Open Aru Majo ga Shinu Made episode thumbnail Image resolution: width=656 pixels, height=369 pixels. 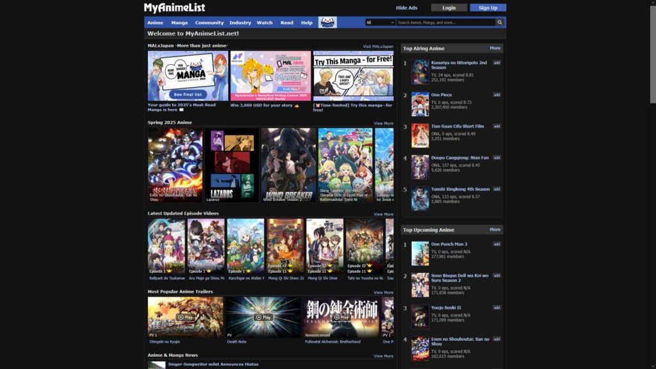click(x=206, y=247)
